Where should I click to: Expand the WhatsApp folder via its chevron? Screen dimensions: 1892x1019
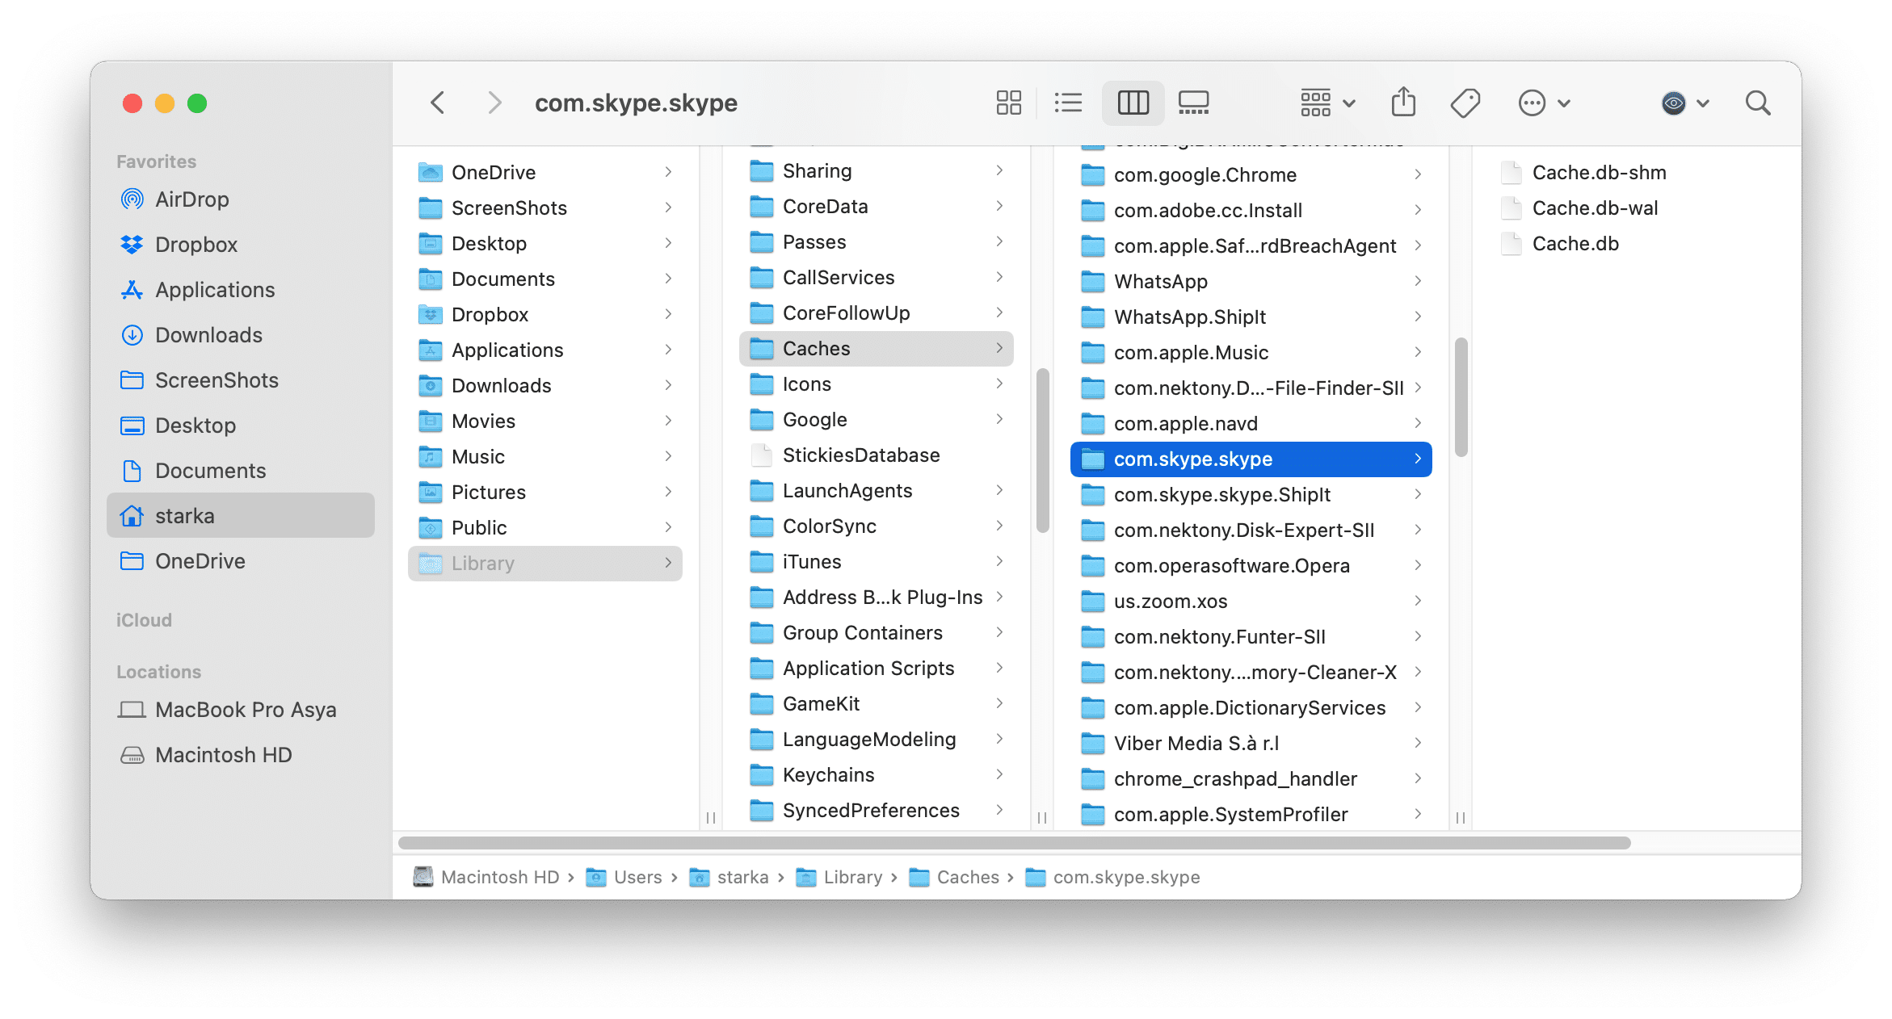pyautogui.click(x=1419, y=281)
